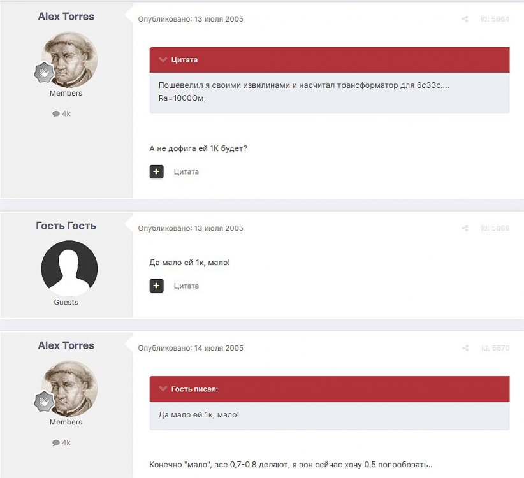Image resolution: width=524 pixels, height=478 pixels.
Task: Open permalink "id: 5666"
Action: coord(495,228)
